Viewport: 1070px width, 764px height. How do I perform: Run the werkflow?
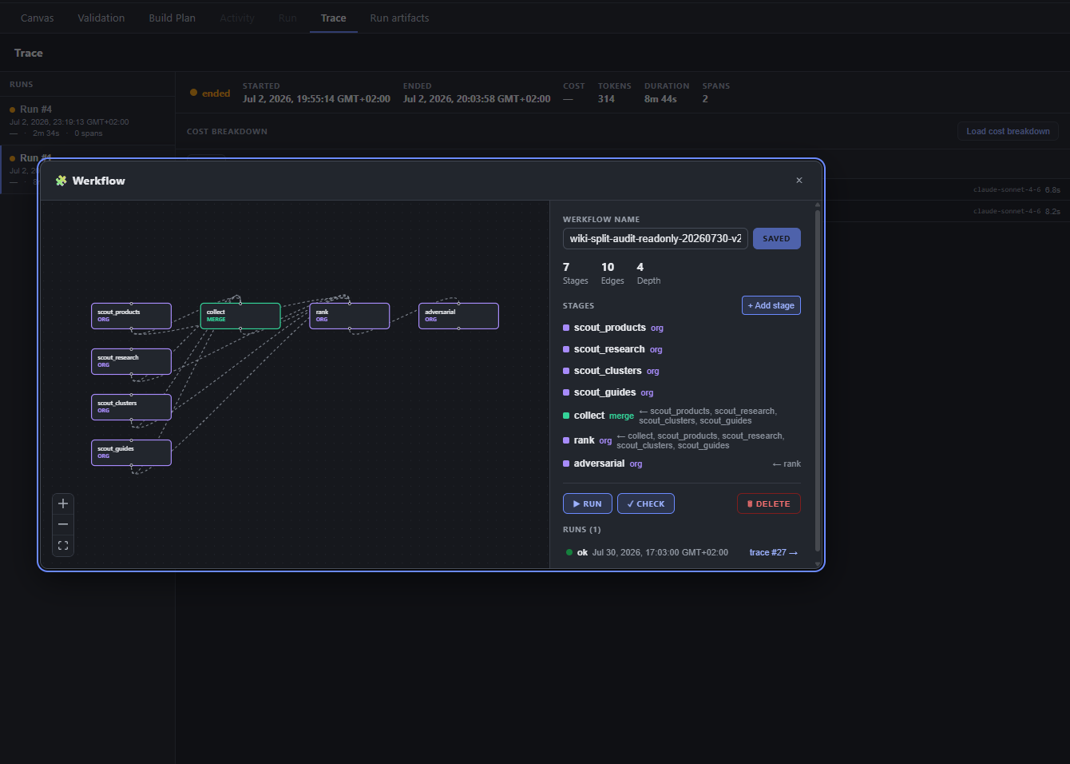click(x=587, y=503)
